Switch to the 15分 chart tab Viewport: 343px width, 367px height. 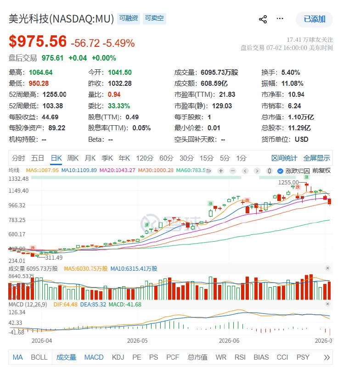tap(207, 158)
